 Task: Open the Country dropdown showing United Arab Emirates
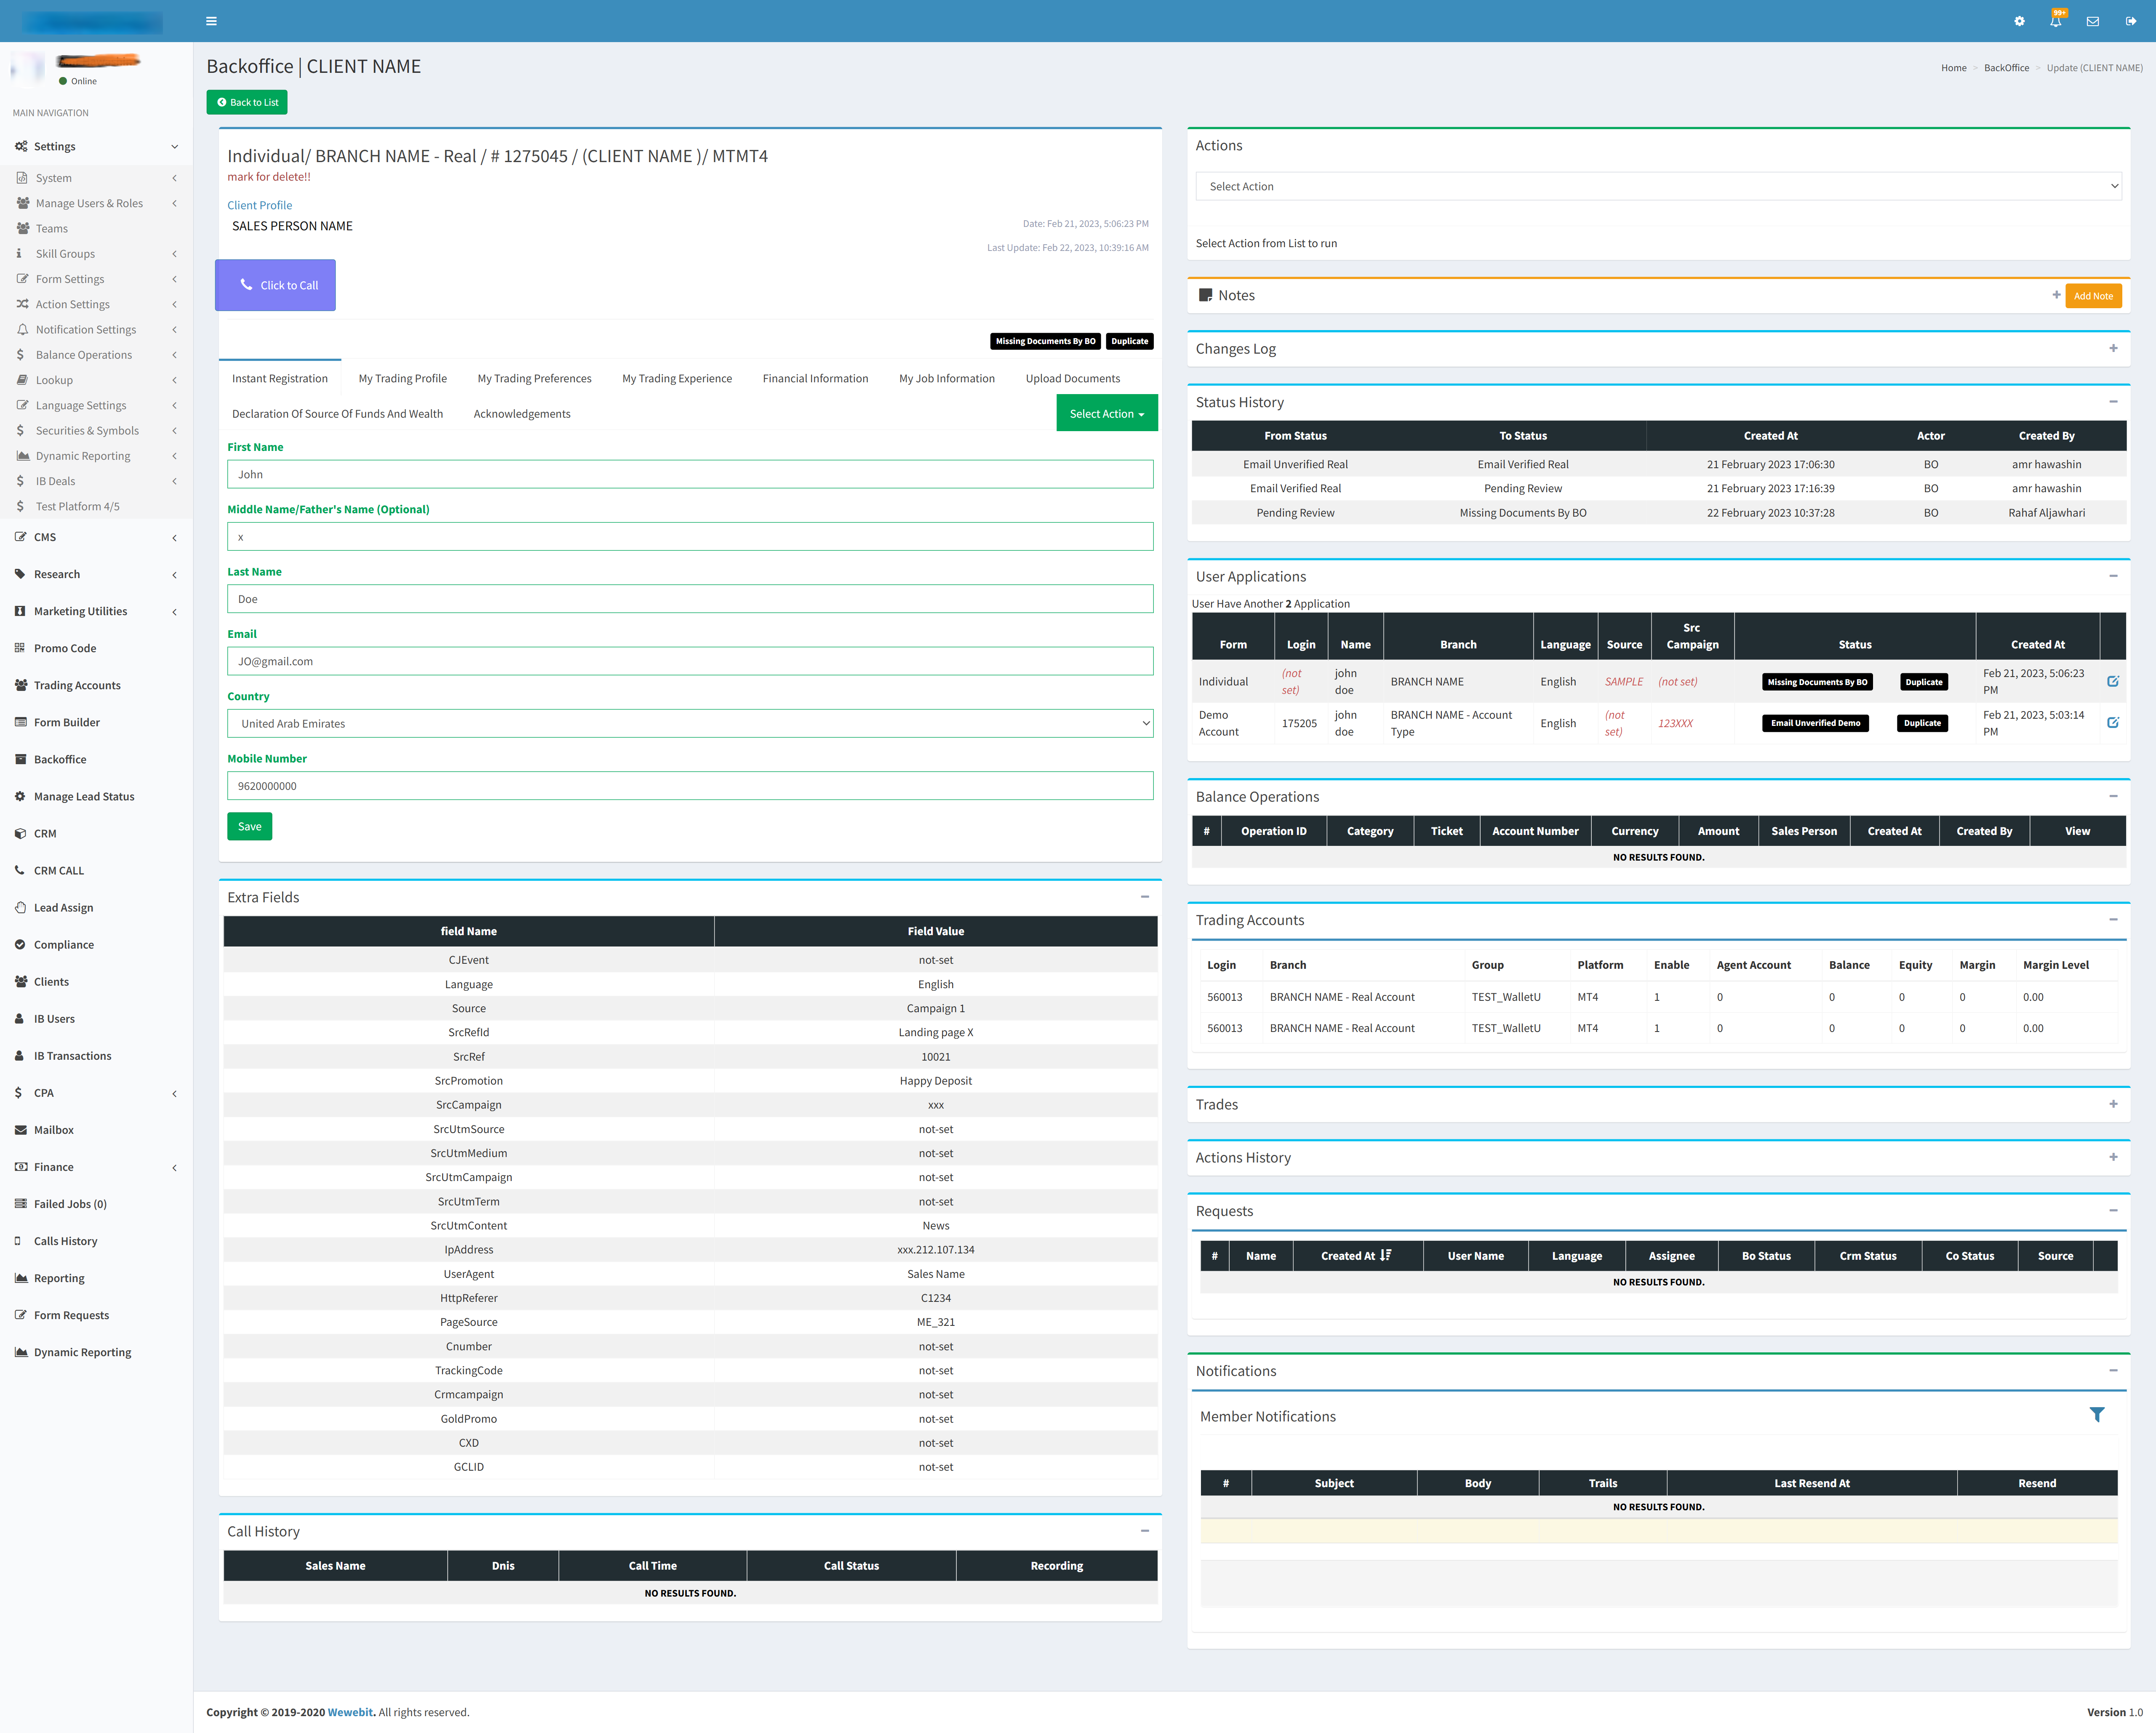[690, 723]
